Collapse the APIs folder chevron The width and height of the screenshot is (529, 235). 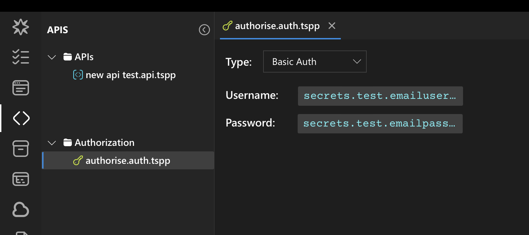pyautogui.click(x=52, y=57)
